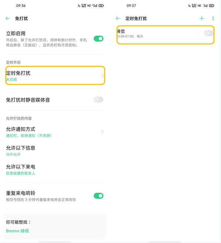Turn off the 立即启用 switch

pyautogui.click(x=98, y=38)
